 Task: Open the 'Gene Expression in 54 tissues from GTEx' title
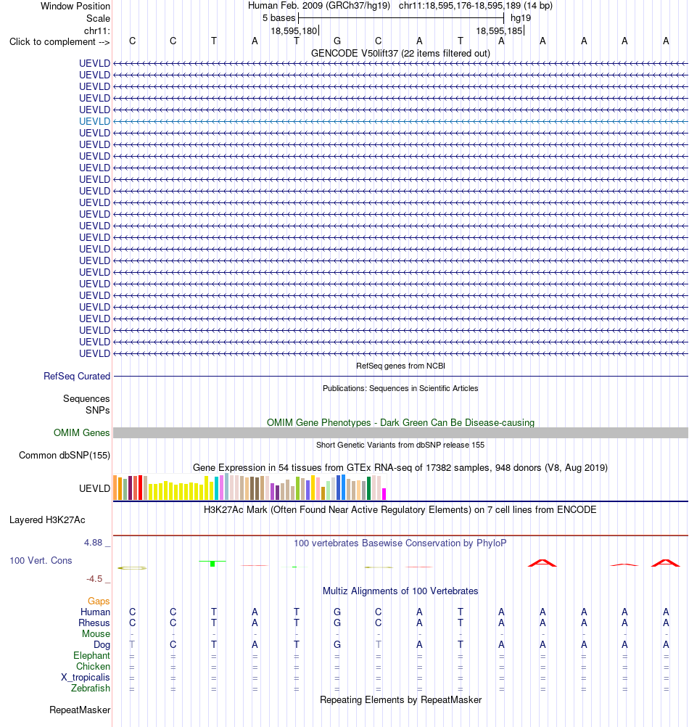pos(400,468)
